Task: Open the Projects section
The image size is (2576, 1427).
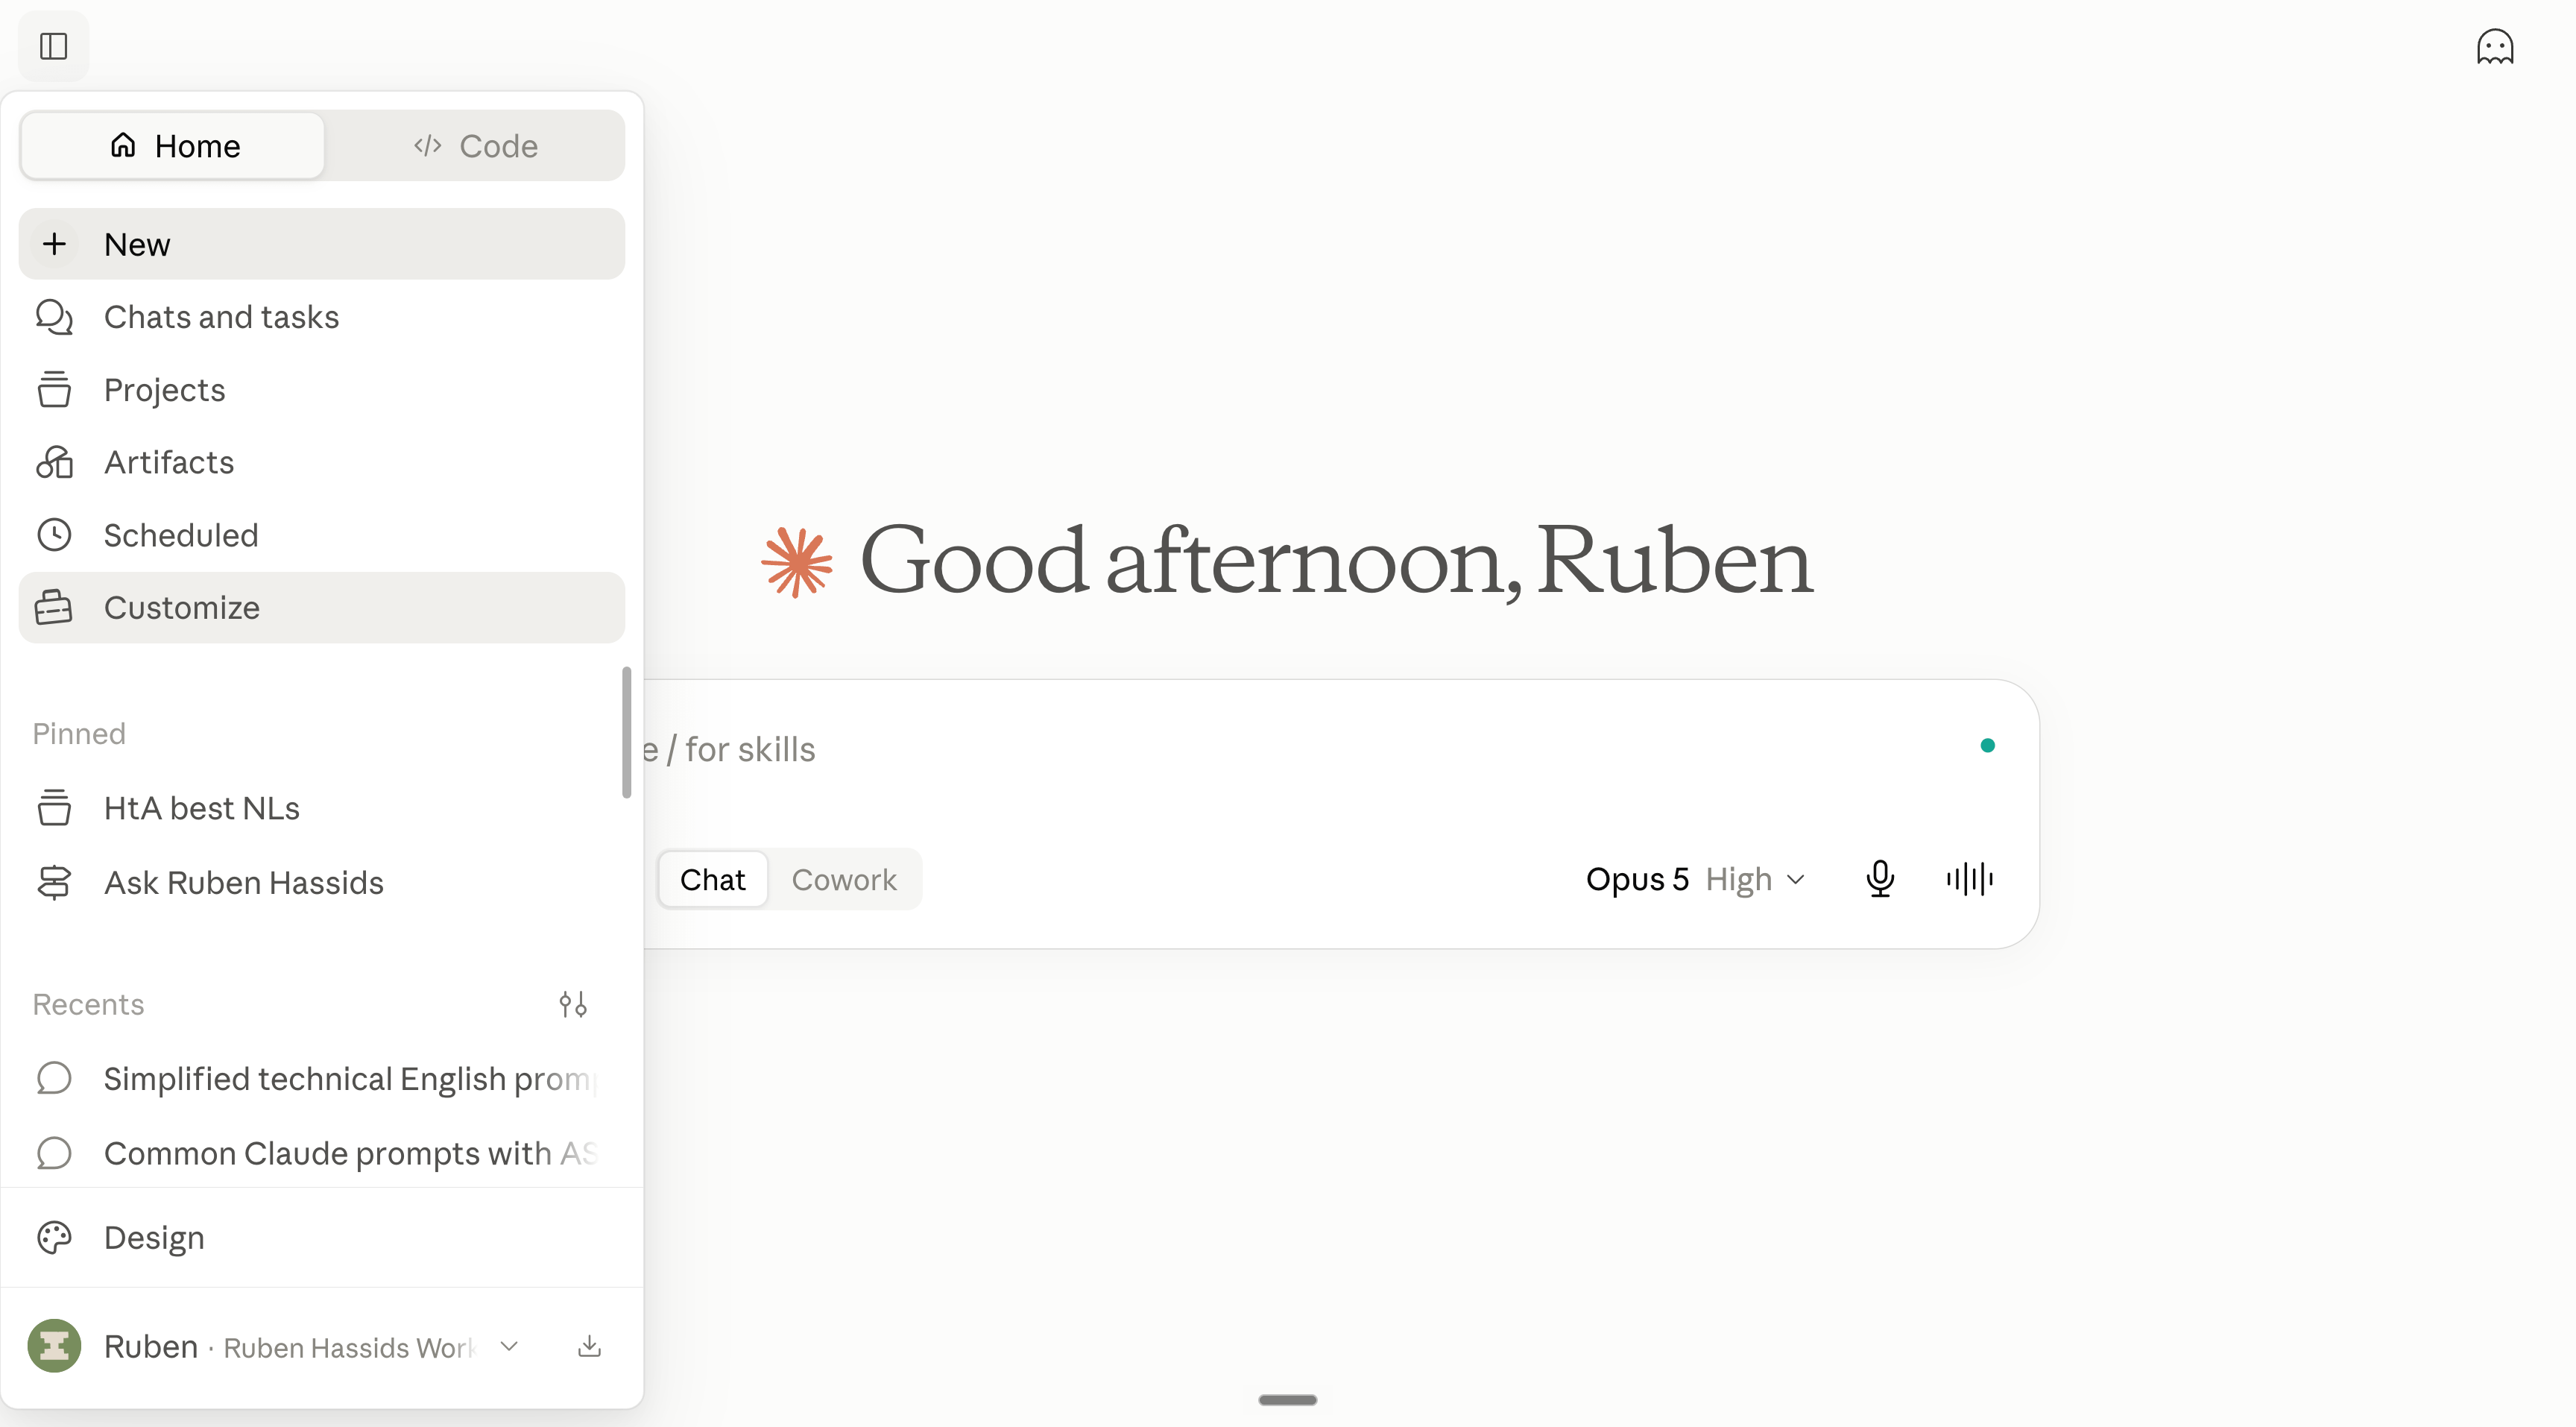Action: (322, 390)
